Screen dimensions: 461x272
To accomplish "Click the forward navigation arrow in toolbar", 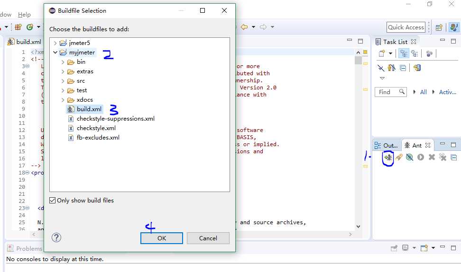I will 263,27.
